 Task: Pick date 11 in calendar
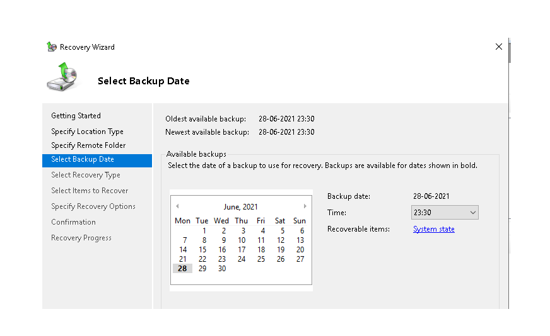(x=261, y=240)
